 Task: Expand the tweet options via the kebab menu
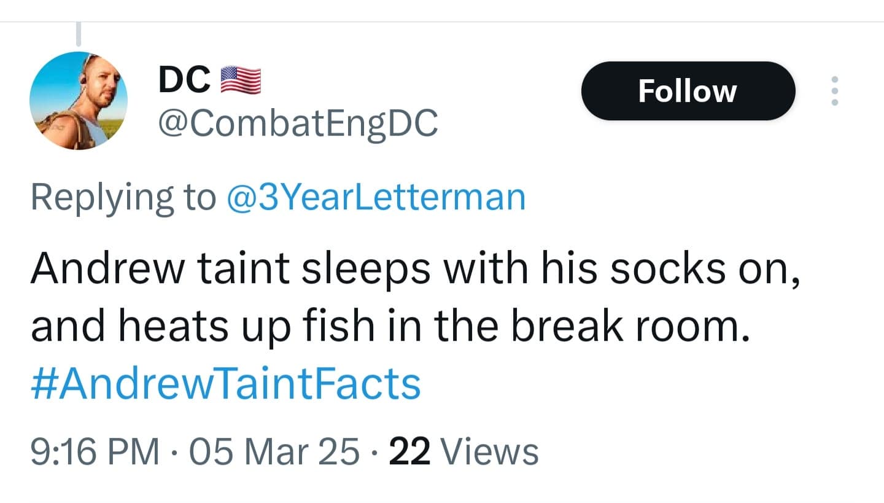[x=835, y=90]
